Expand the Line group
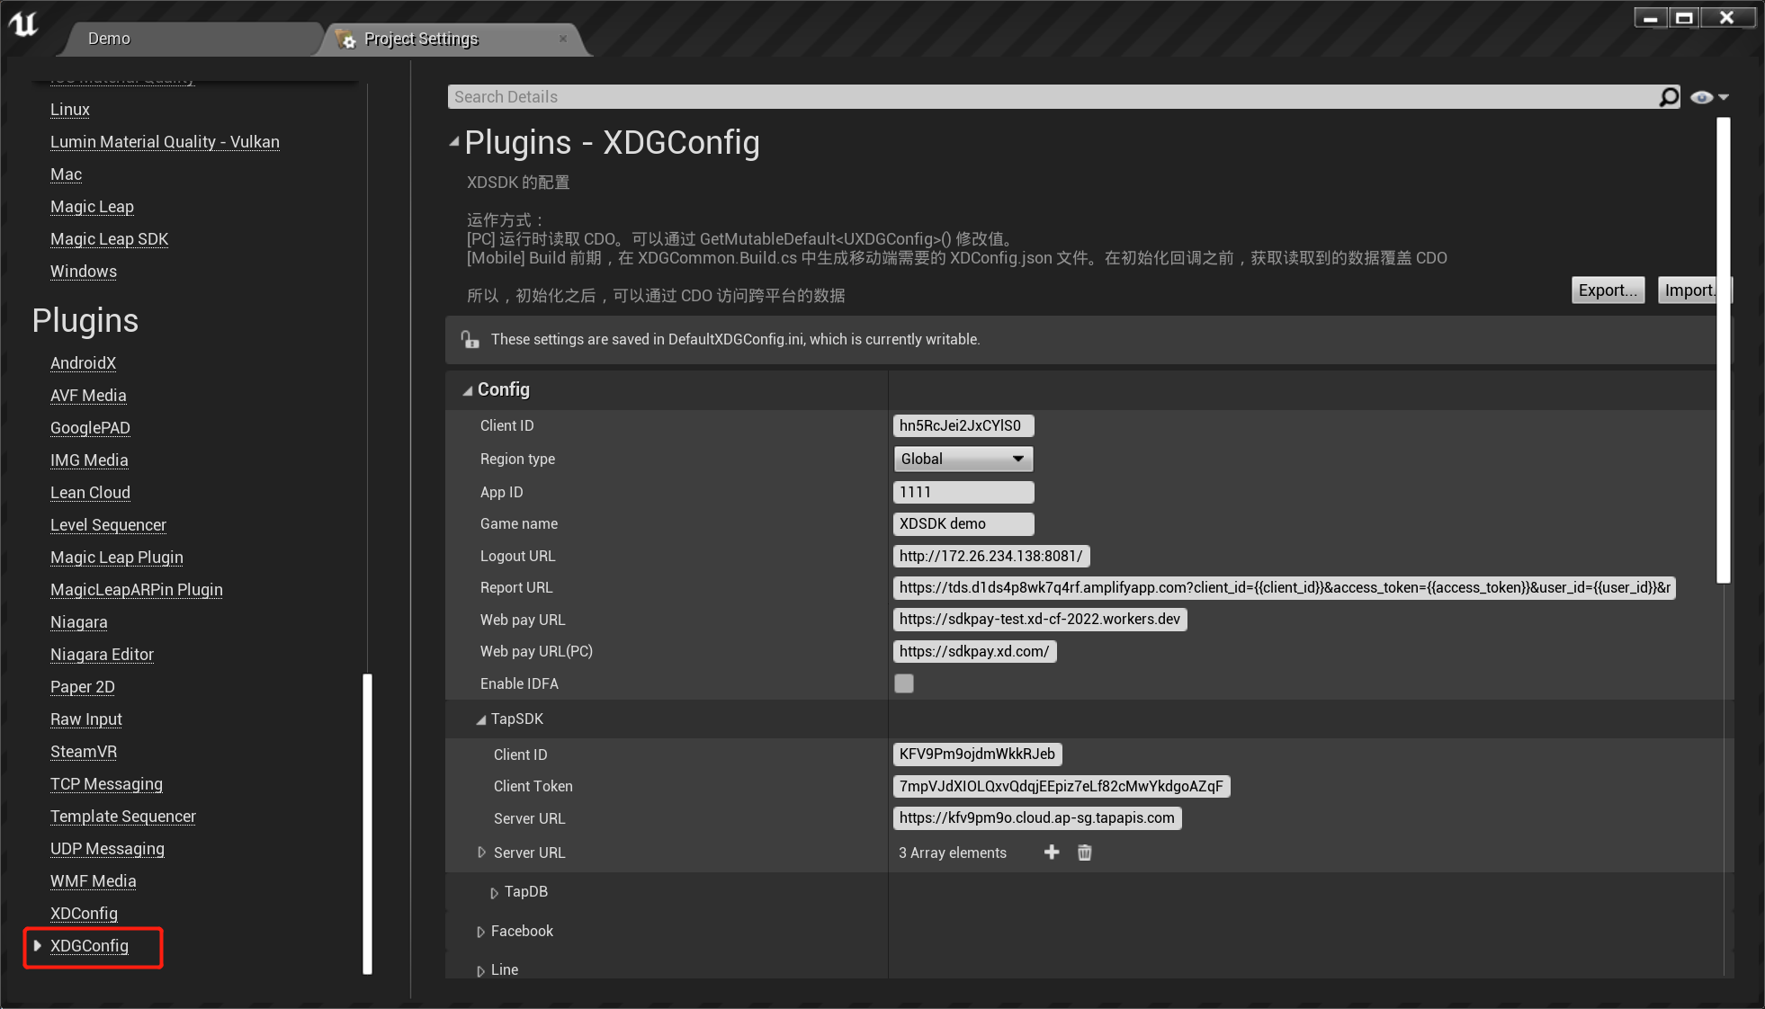The width and height of the screenshot is (1765, 1009). (x=480, y=970)
